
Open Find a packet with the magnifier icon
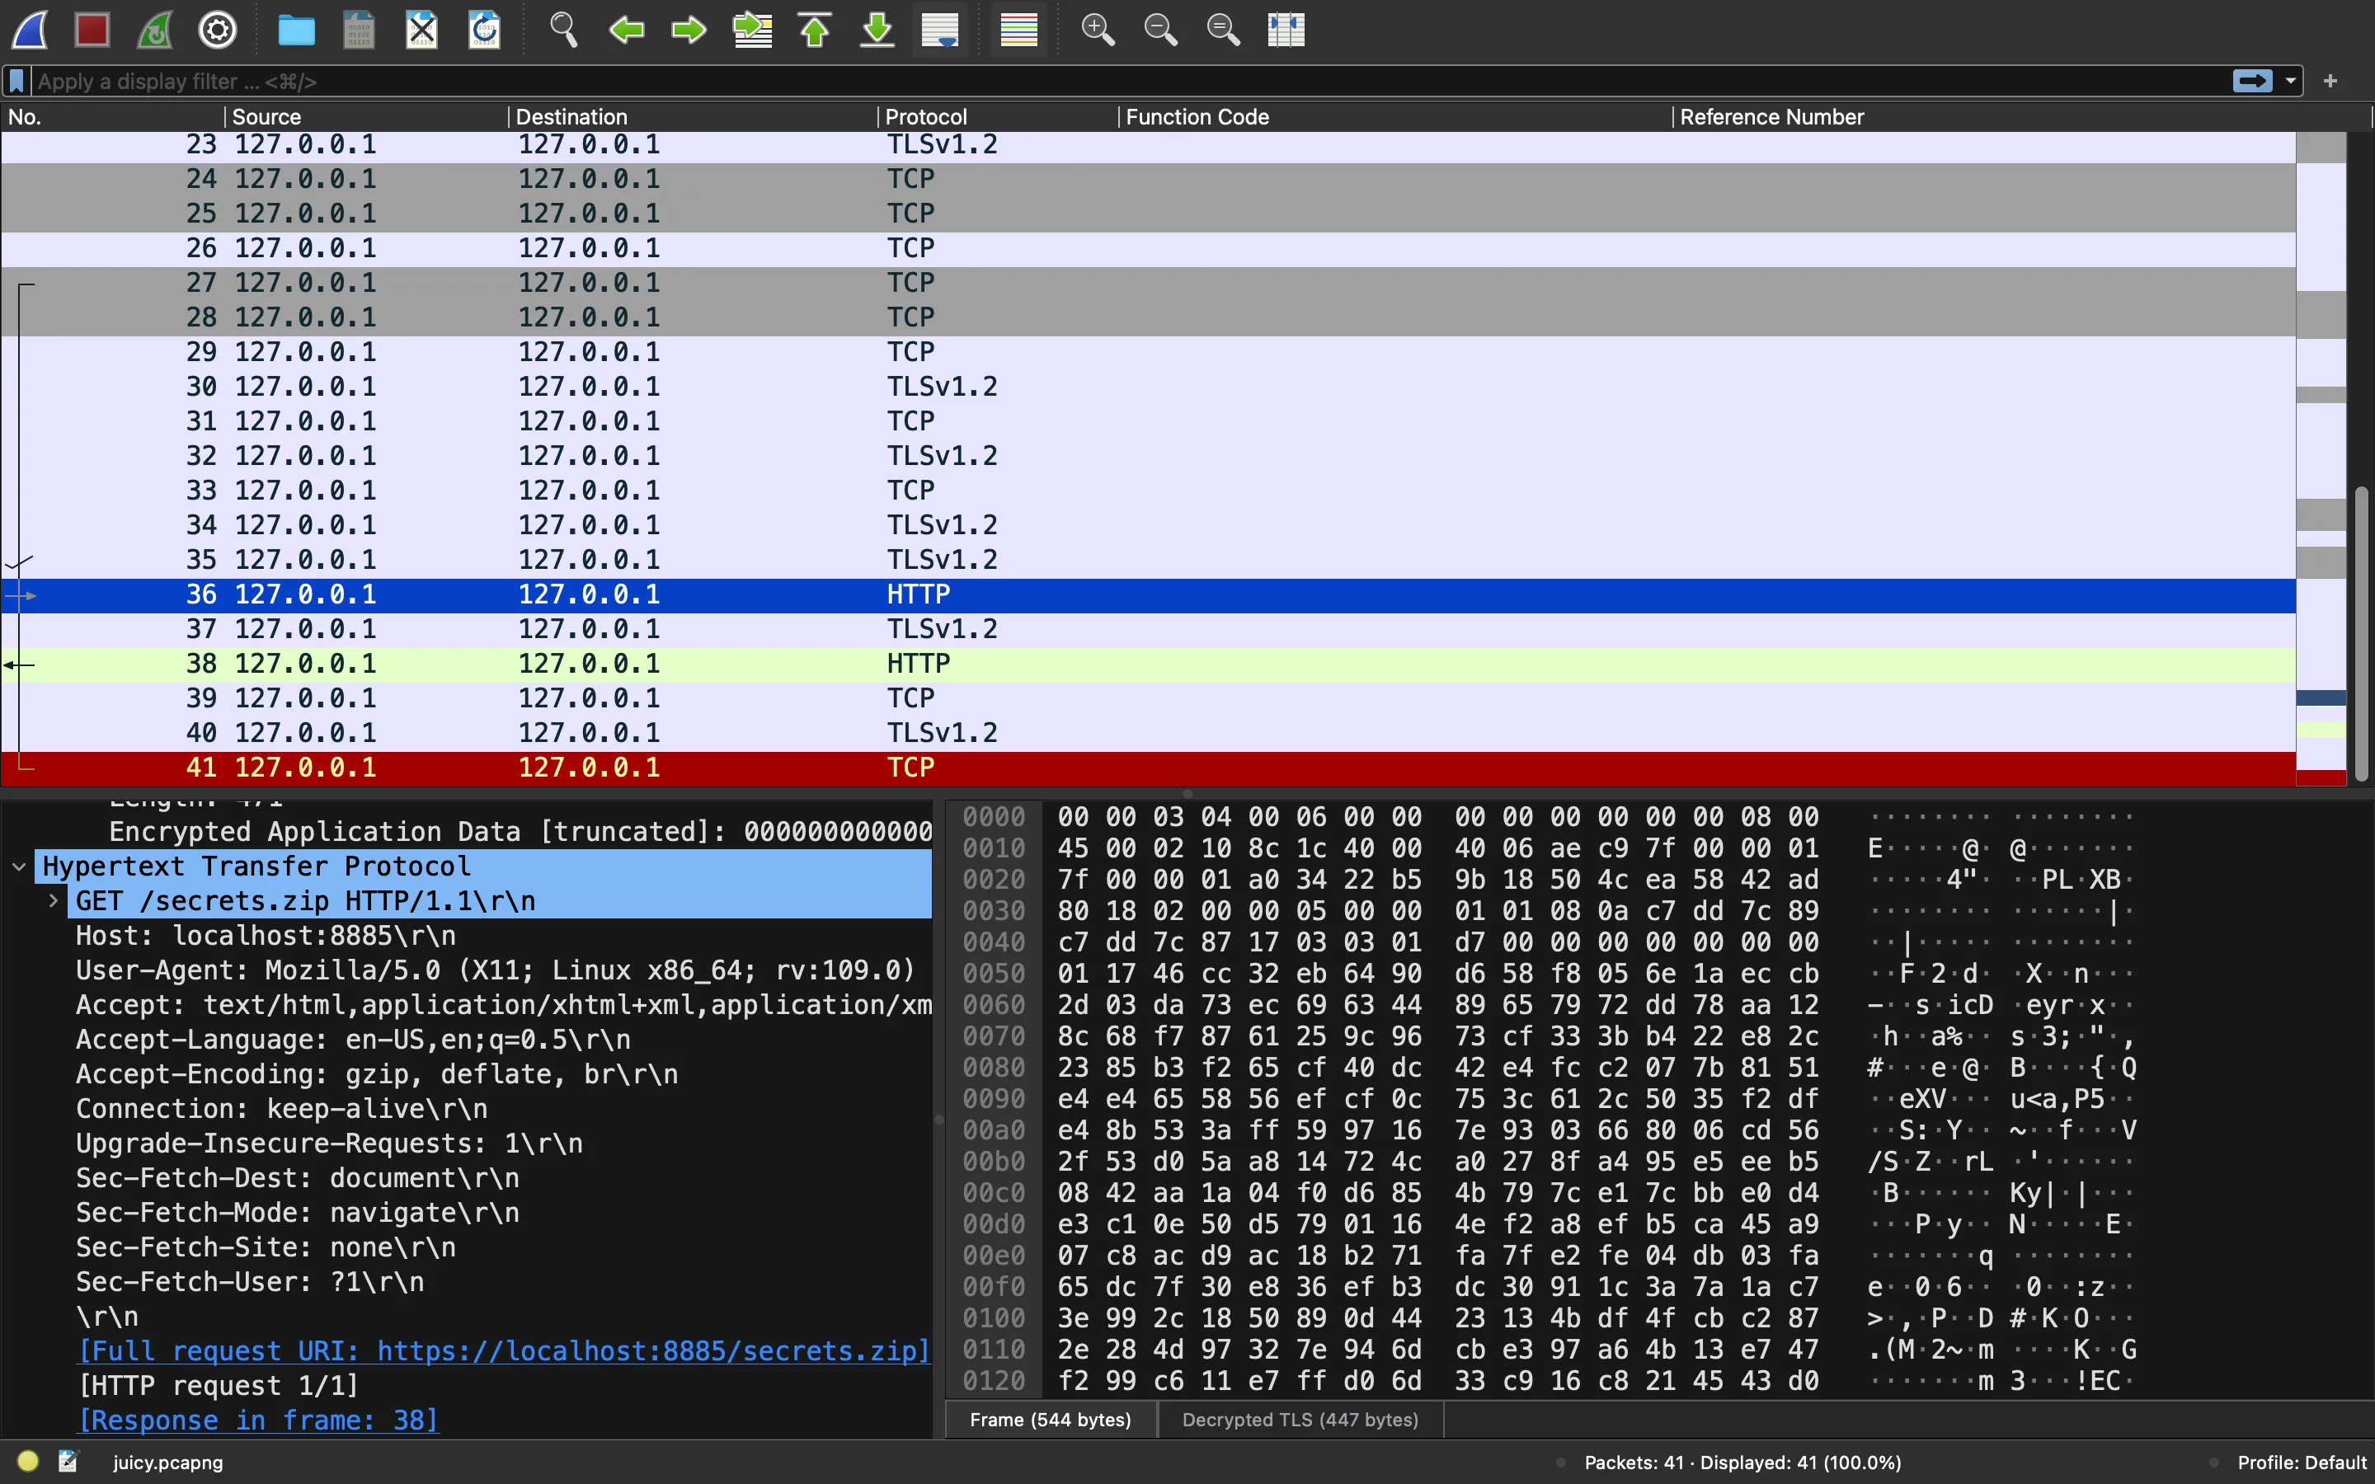click(x=563, y=30)
